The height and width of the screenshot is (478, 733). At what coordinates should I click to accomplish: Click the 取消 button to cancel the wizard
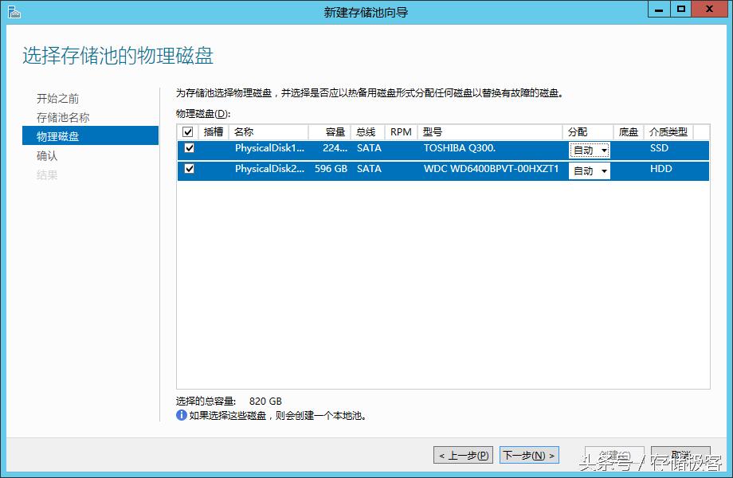point(681,455)
